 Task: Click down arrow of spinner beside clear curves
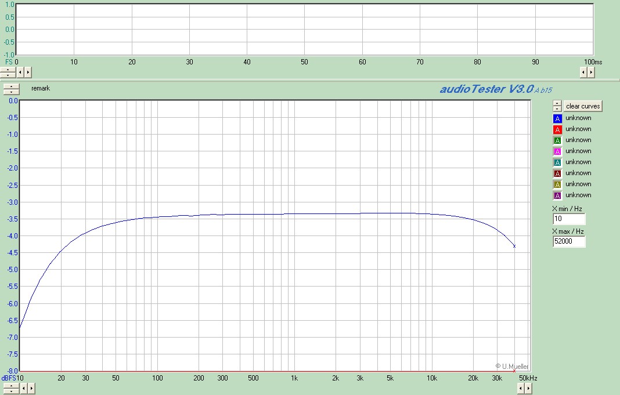coord(557,108)
